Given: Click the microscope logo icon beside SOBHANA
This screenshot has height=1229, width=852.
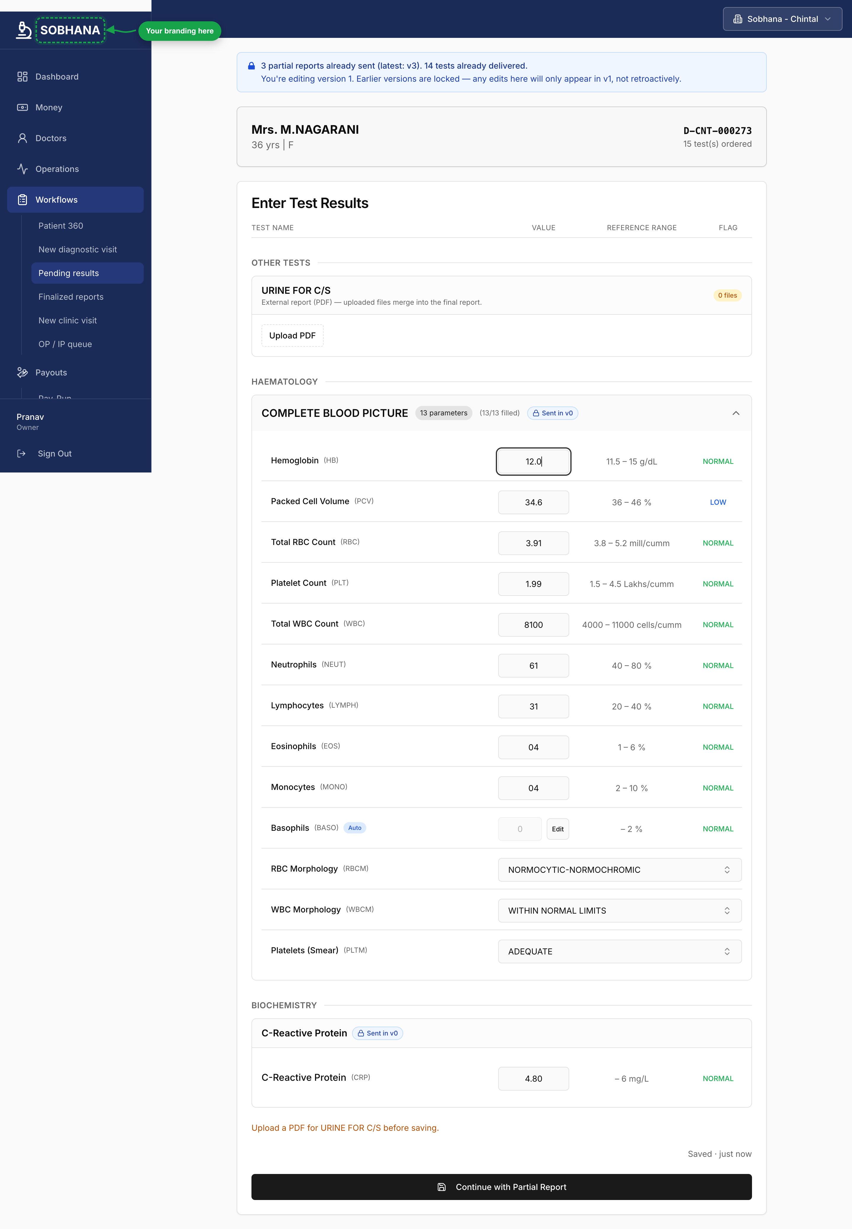Looking at the screenshot, I should click(23, 30).
